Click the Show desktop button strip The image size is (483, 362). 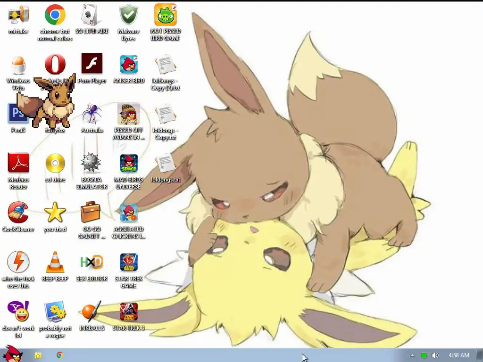(479, 355)
